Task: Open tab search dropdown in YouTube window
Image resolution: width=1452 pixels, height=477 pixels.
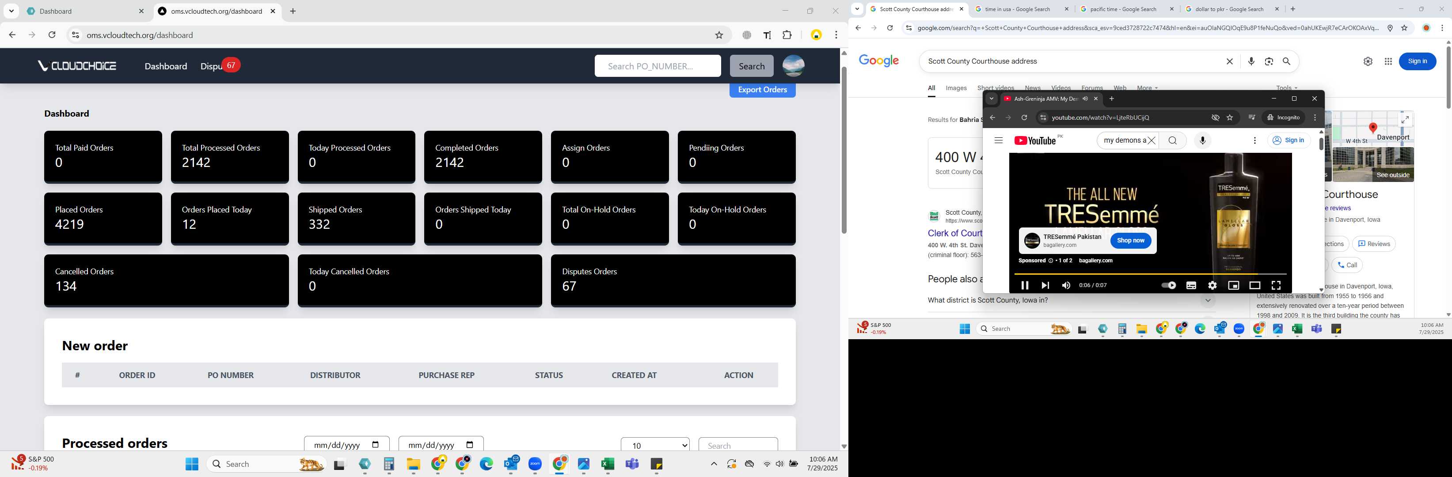Action: pos(992,98)
